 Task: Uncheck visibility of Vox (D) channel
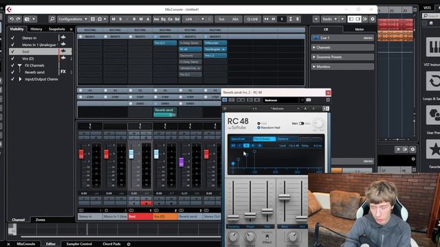(x=12, y=58)
